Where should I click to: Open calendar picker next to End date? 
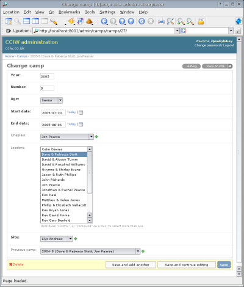point(81,125)
